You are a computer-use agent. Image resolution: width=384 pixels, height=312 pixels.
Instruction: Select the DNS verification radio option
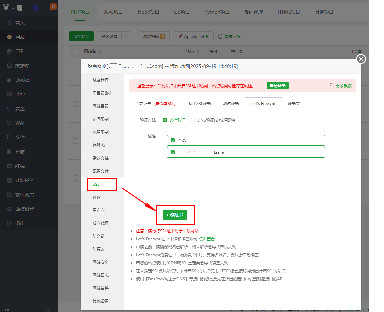point(193,120)
